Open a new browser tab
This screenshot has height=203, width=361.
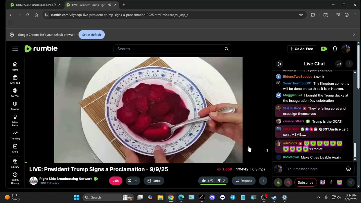[124, 5]
